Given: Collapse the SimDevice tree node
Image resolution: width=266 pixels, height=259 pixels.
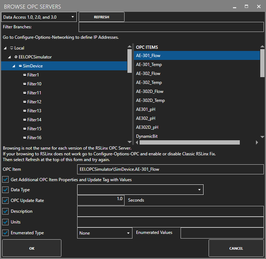Looking at the screenshot, I should pyautogui.click(x=14, y=66).
